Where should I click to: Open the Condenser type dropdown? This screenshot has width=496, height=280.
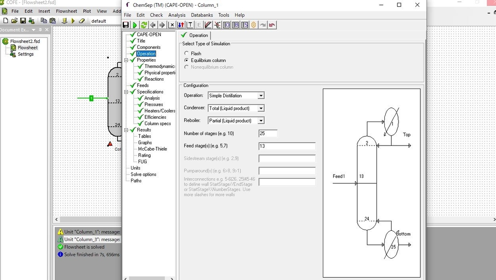[x=260, y=108]
